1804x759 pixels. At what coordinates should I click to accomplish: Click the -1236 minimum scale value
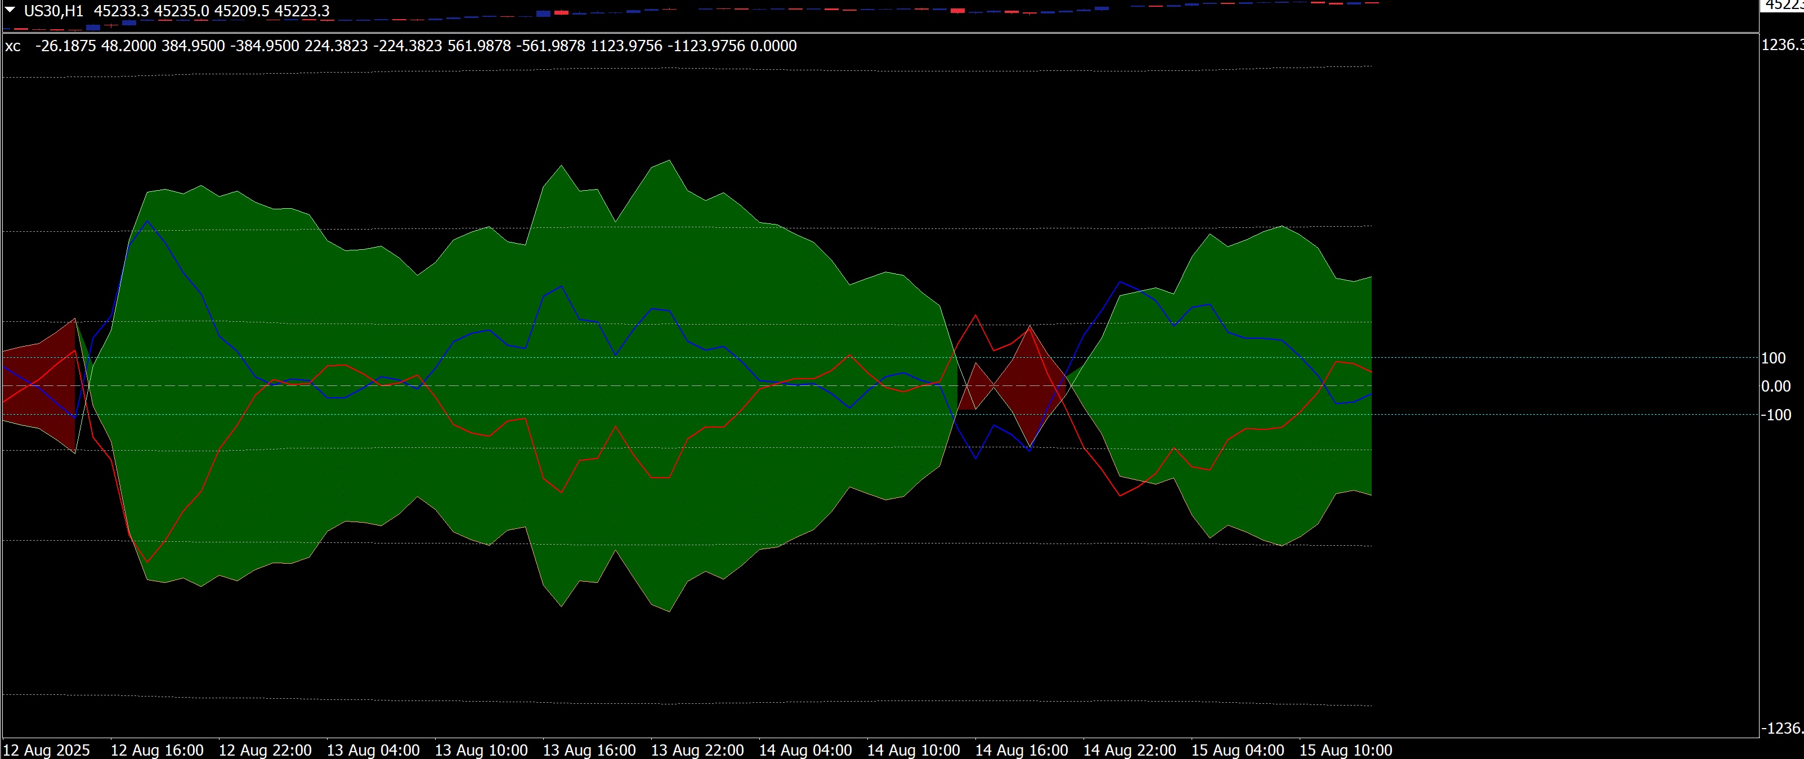click(x=1781, y=728)
